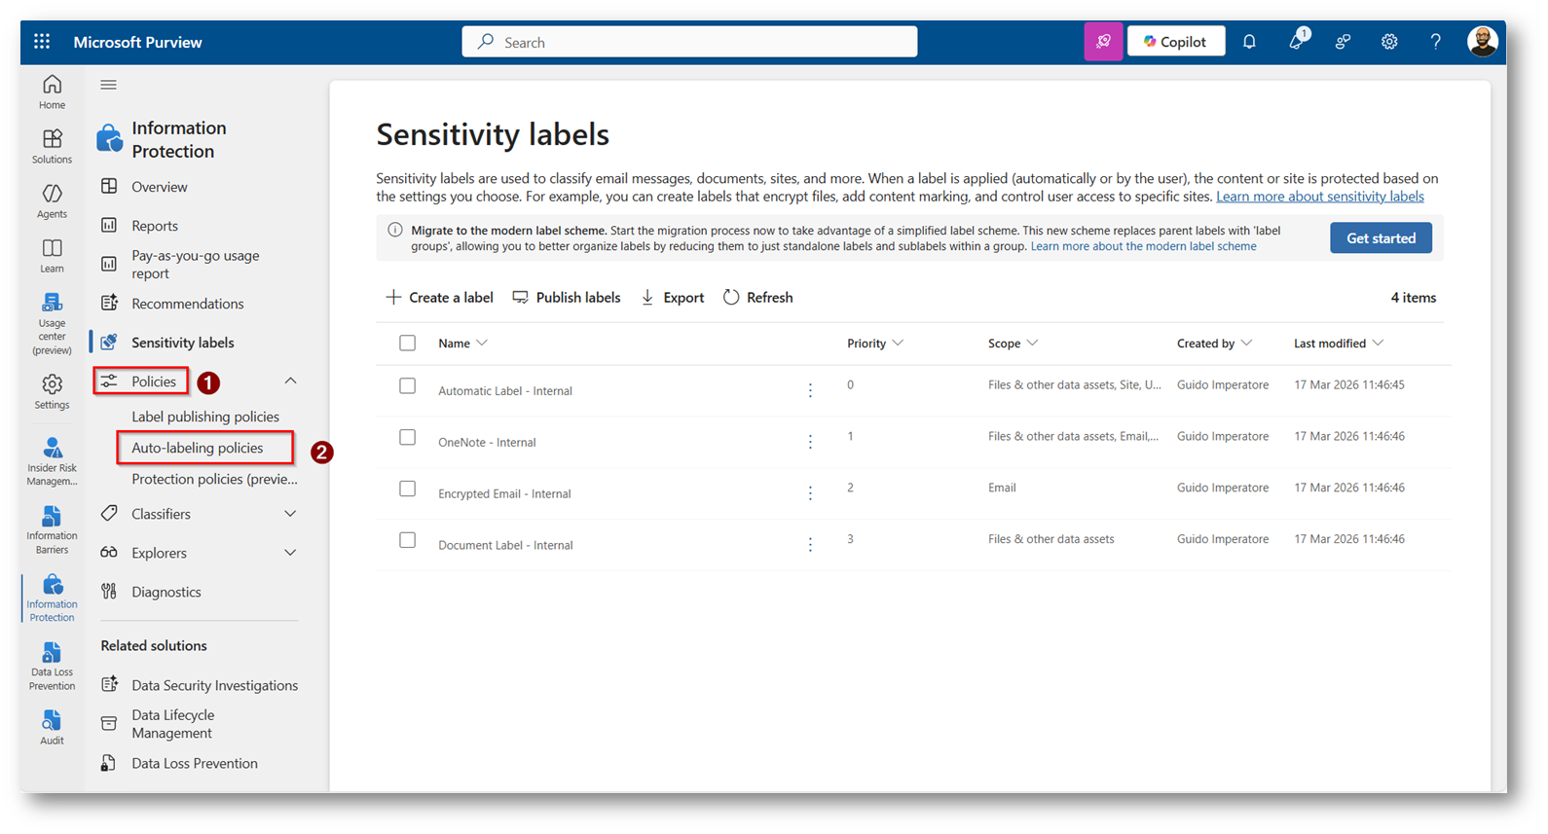This screenshot has width=1548, height=834.
Task: Select the Automatic Label - Internal checkbox
Action: [408, 386]
